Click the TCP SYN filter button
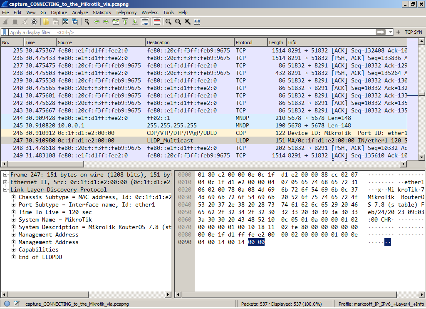Screen dimensions: 426x309 (x=413, y=32)
